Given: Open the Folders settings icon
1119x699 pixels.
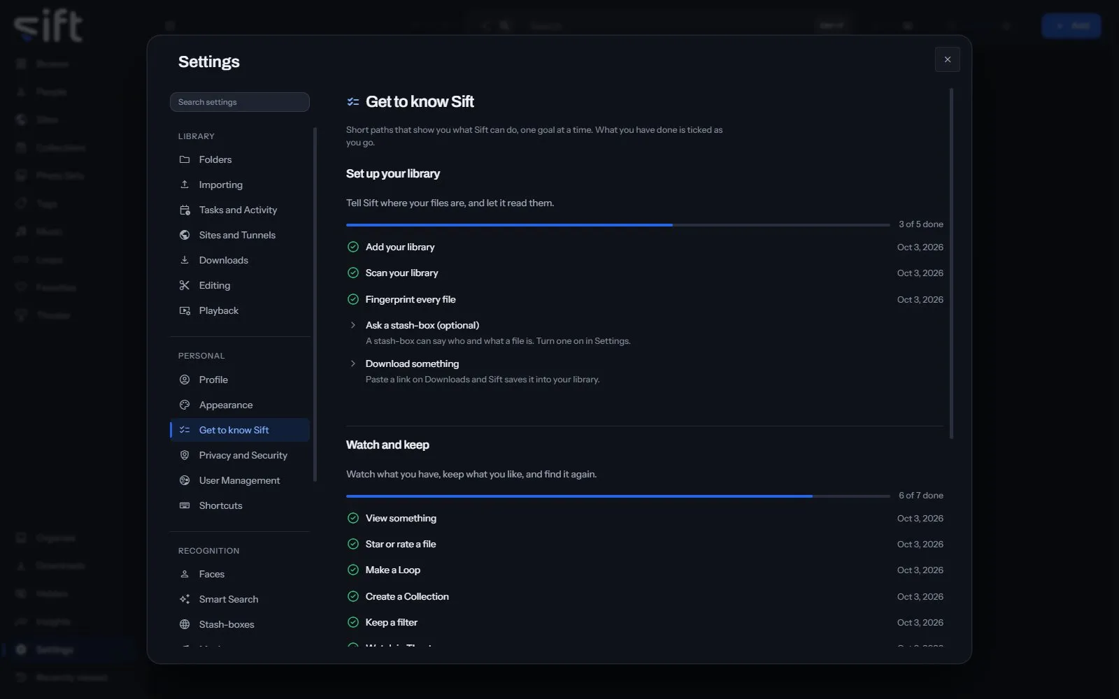Looking at the screenshot, I should 185,159.
